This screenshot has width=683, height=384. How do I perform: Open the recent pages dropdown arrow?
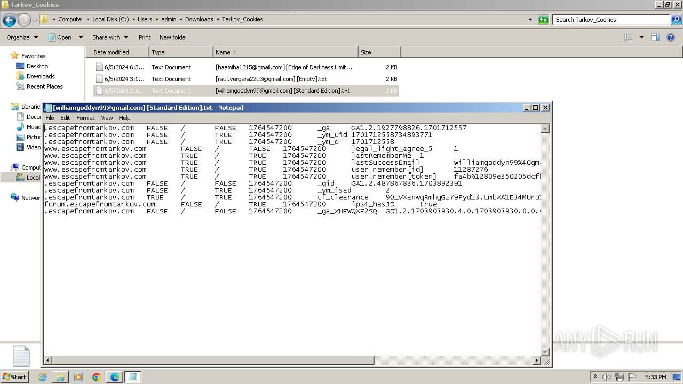[x=34, y=20]
